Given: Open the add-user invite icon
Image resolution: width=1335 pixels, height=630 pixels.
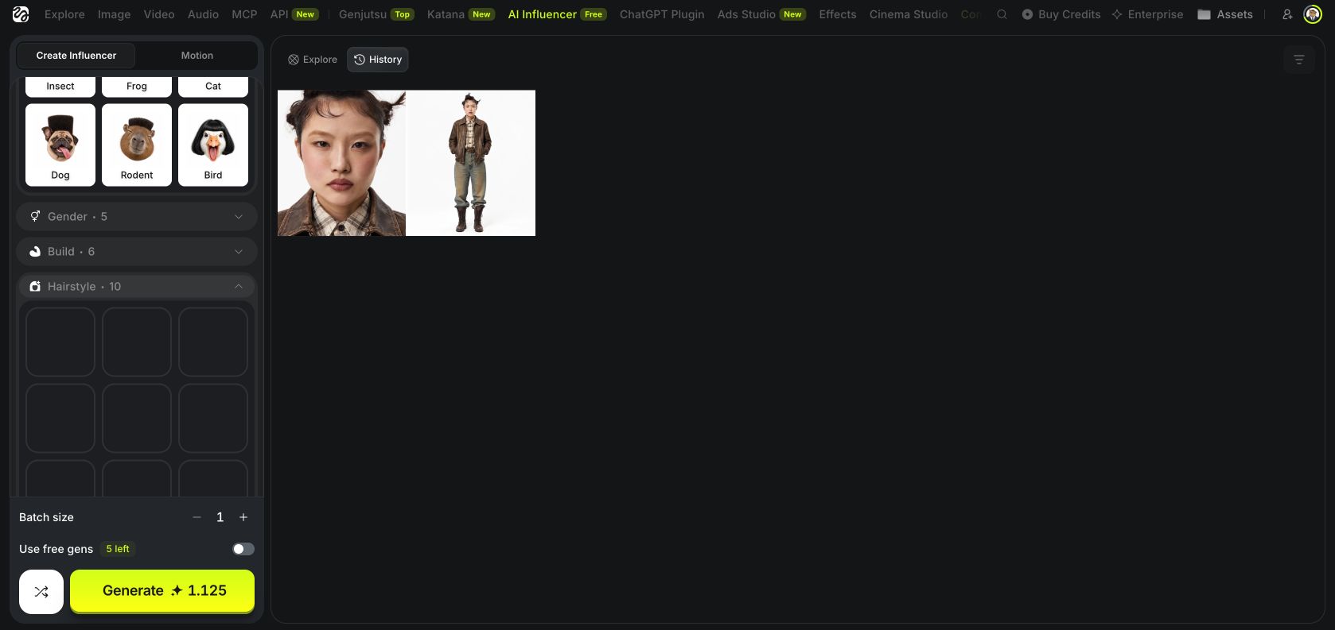Looking at the screenshot, I should click(x=1287, y=14).
